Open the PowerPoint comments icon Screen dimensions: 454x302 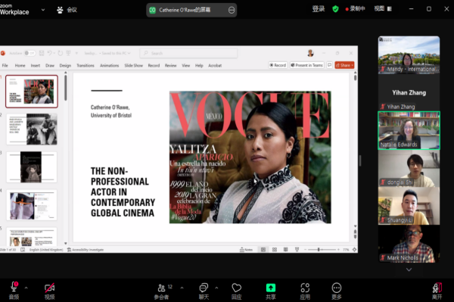(x=329, y=65)
